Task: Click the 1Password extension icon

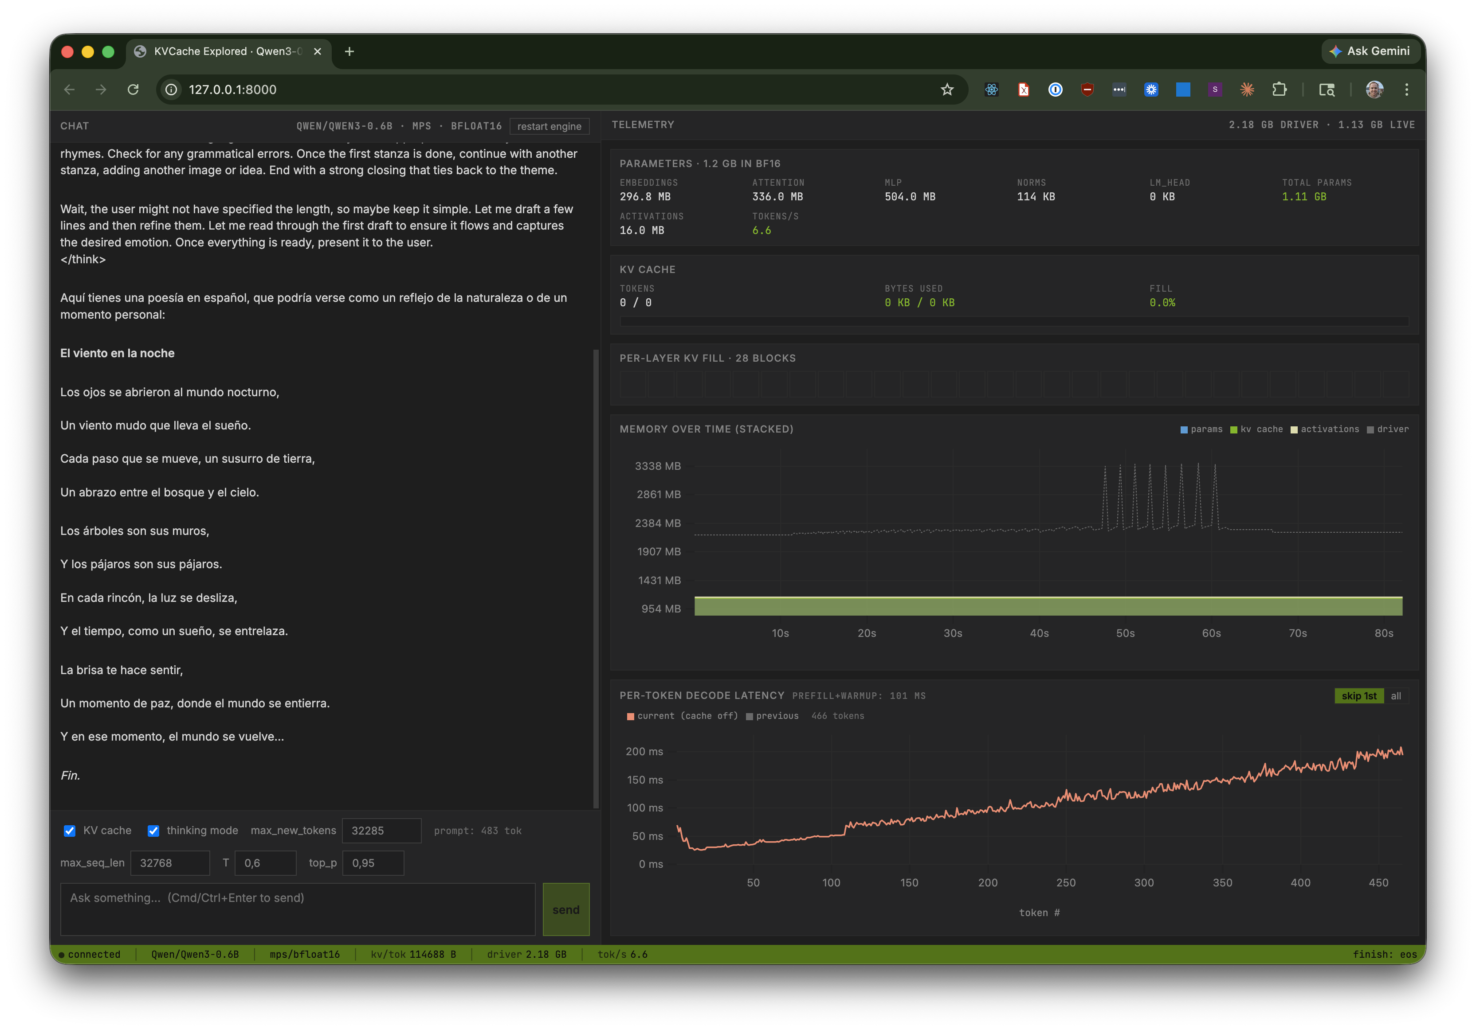Action: 1055,90
